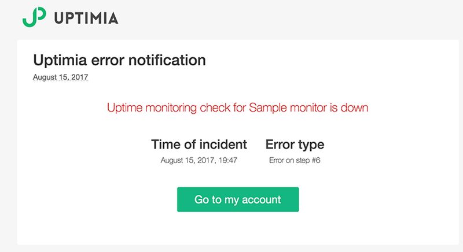Click the August 15, 2017 date under the title

(61, 76)
